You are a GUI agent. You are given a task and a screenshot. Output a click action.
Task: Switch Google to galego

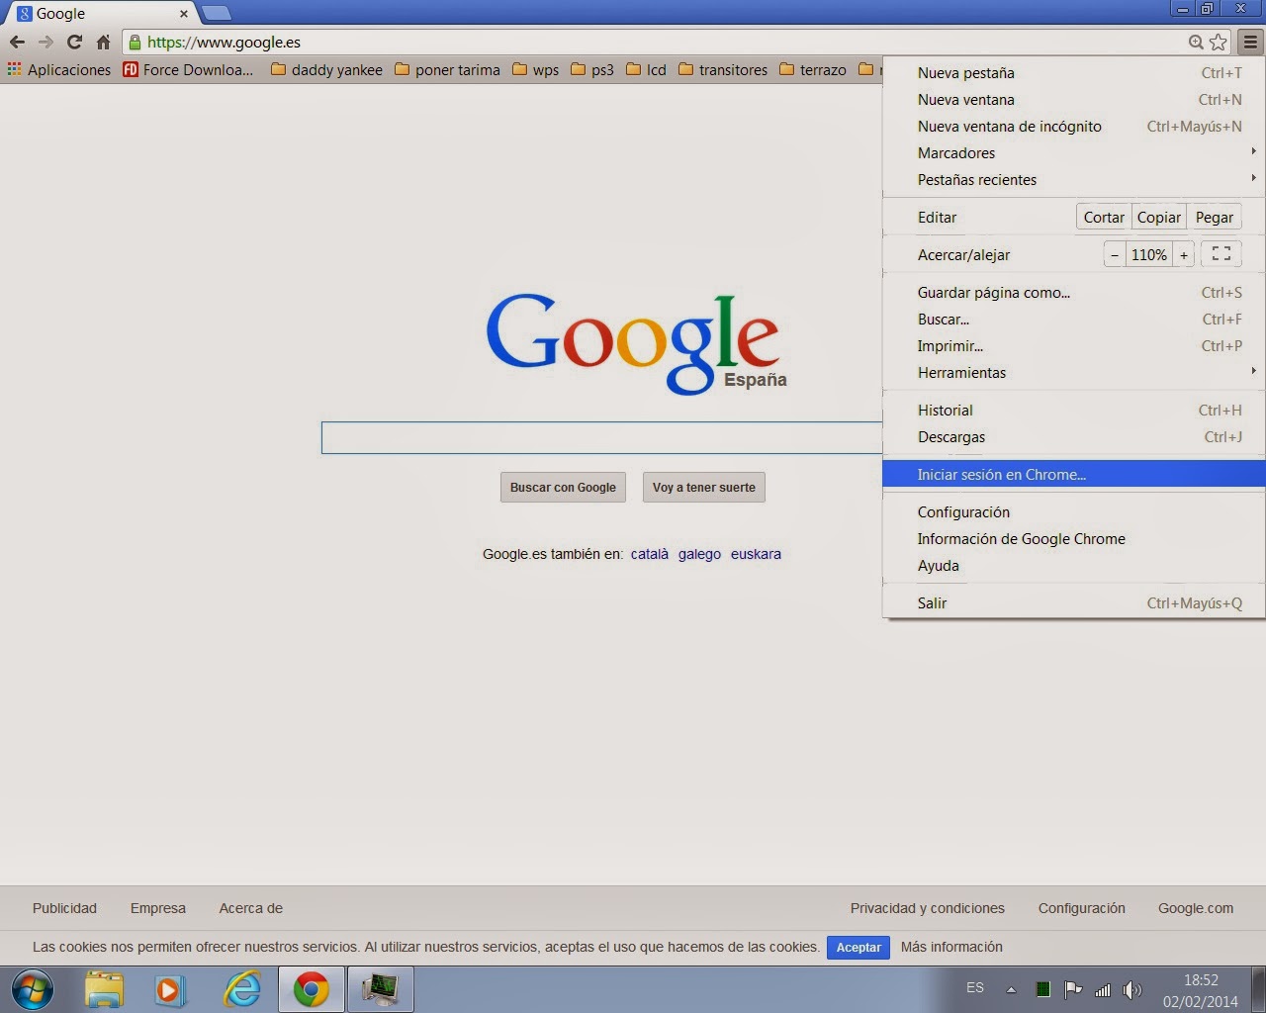[699, 555]
